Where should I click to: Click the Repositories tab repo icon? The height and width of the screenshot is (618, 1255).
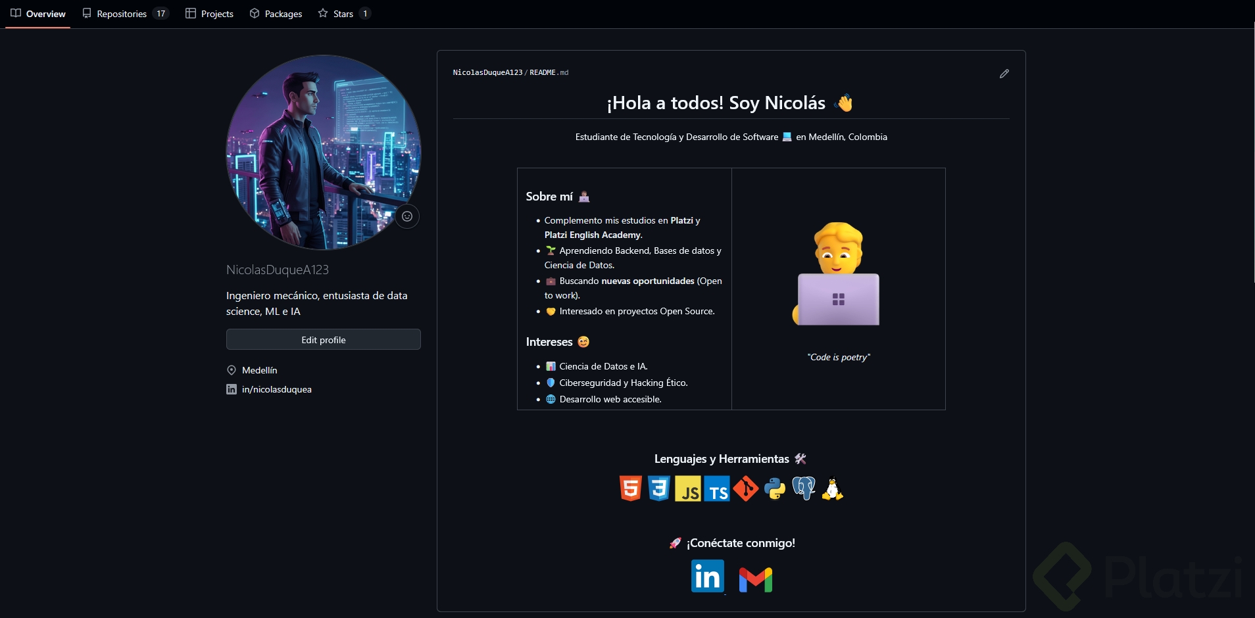tap(87, 13)
